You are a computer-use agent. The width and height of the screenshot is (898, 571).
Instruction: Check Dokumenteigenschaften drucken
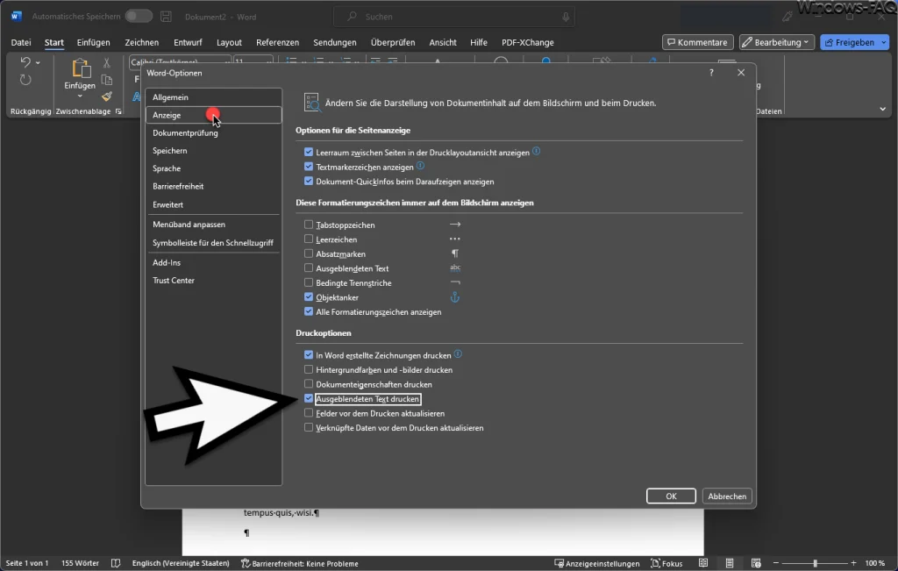pos(309,384)
